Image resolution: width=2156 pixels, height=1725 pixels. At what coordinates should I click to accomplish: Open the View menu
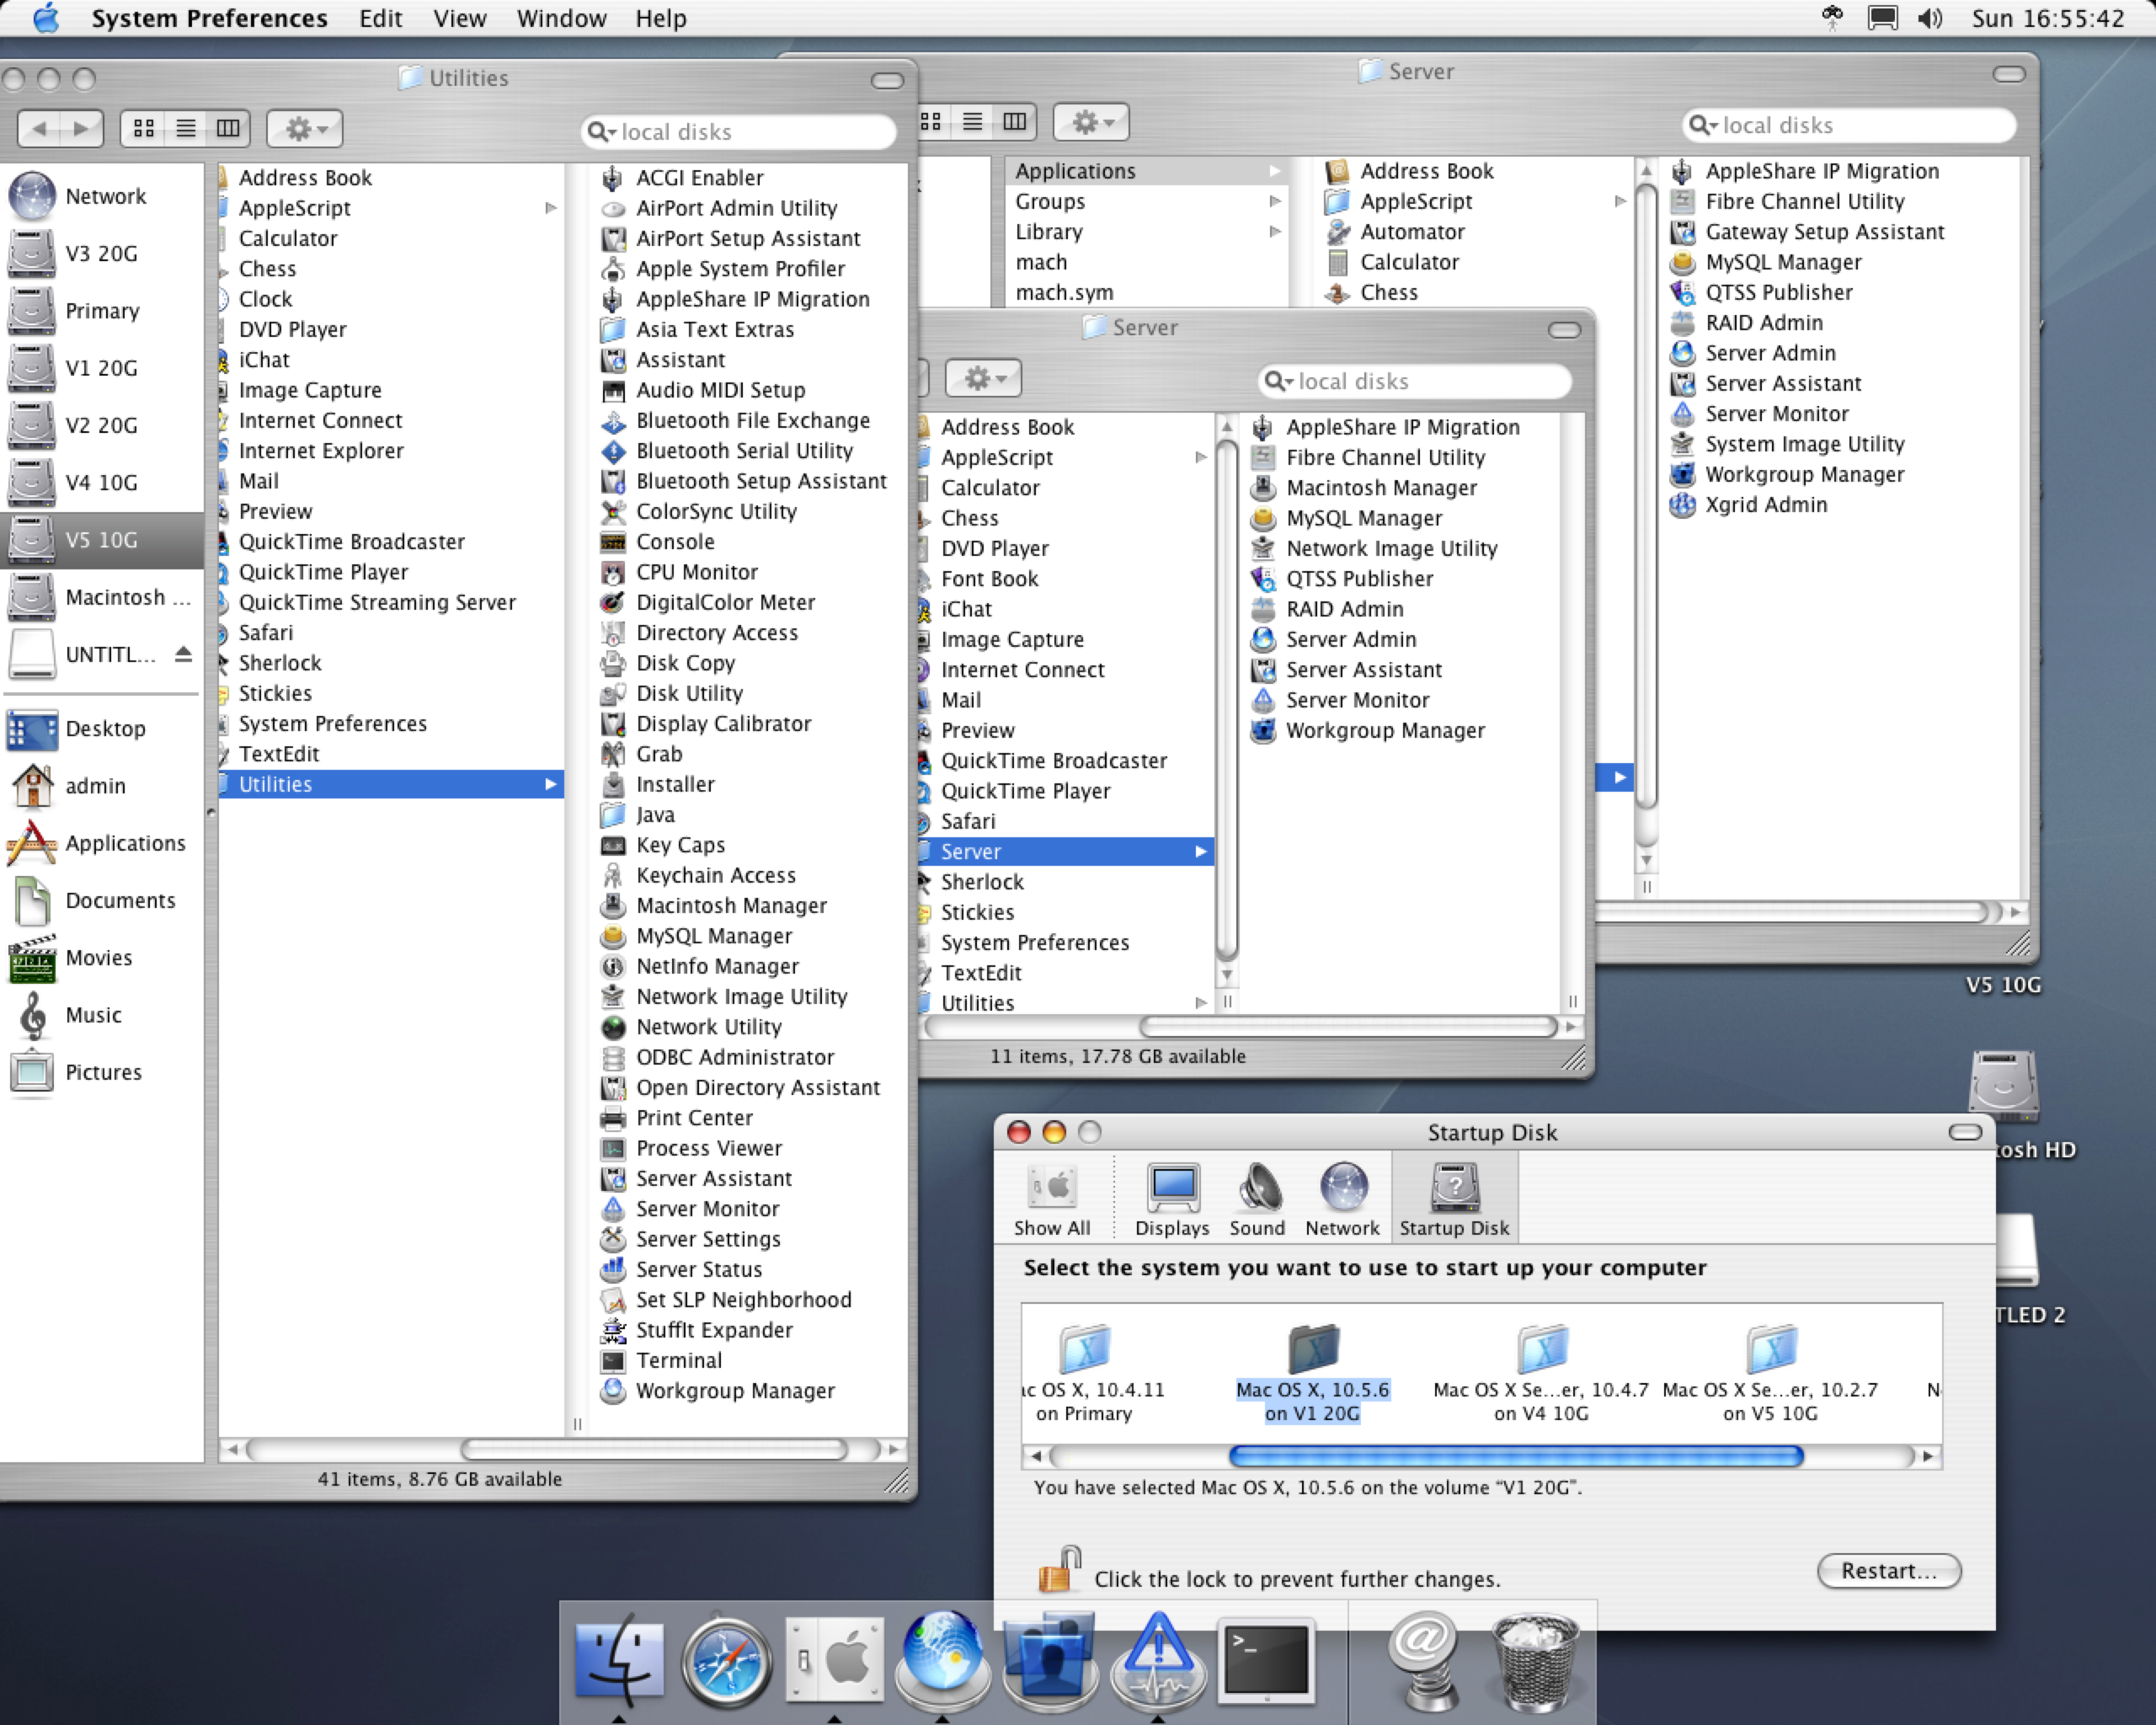click(460, 18)
